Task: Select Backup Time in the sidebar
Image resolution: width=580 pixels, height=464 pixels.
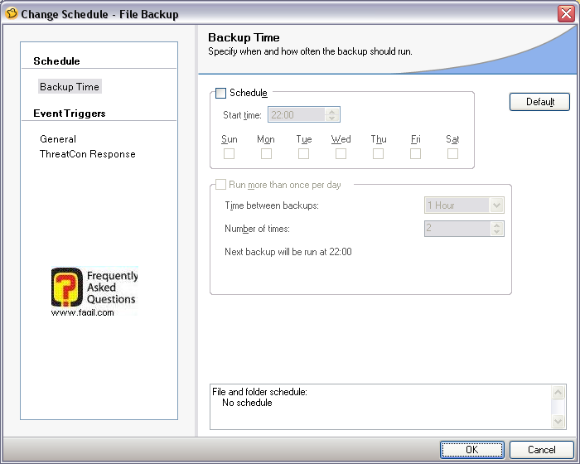Action: click(x=70, y=87)
